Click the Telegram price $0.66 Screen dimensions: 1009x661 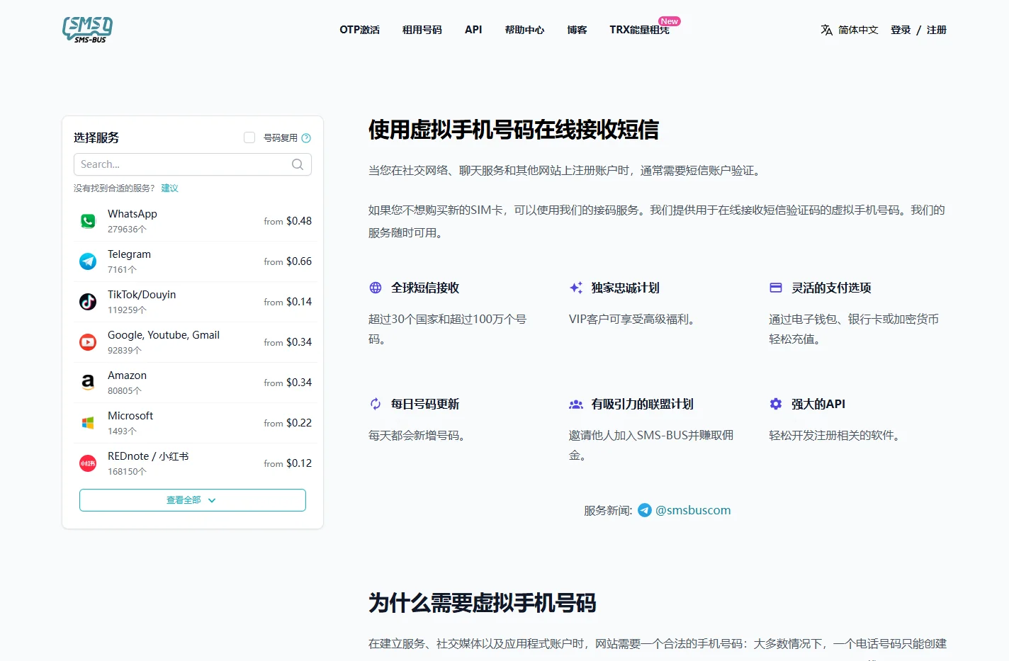coord(299,261)
